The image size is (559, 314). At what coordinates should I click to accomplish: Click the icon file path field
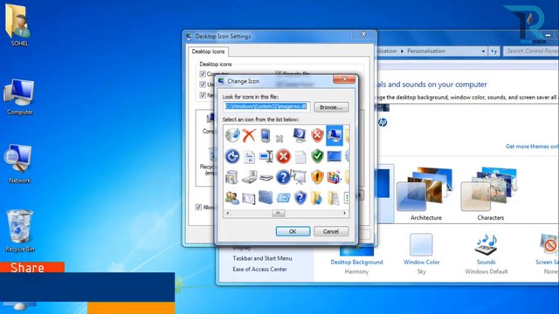(266, 106)
